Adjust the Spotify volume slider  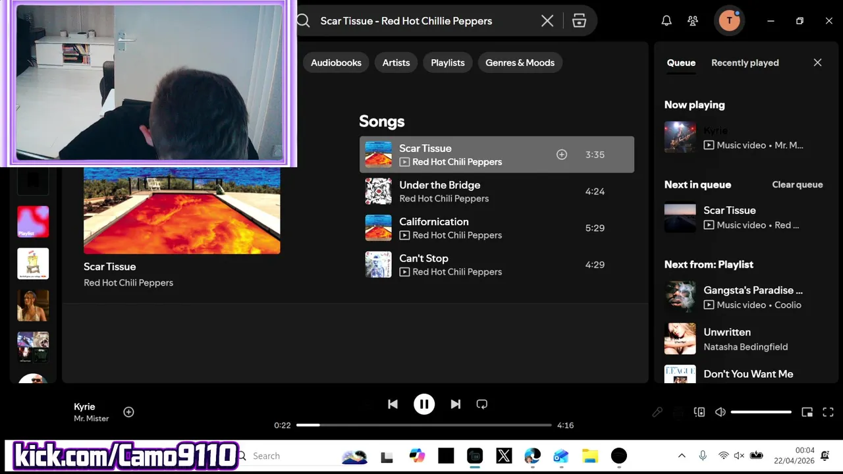(761, 412)
